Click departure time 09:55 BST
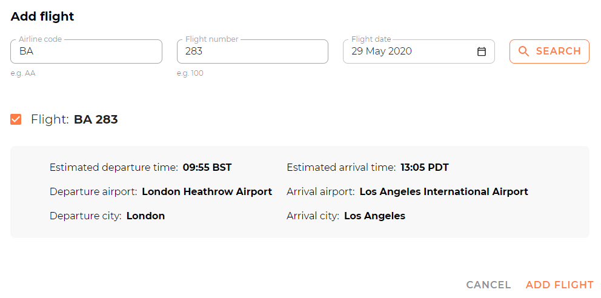The width and height of the screenshot is (601, 298). click(x=207, y=168)
